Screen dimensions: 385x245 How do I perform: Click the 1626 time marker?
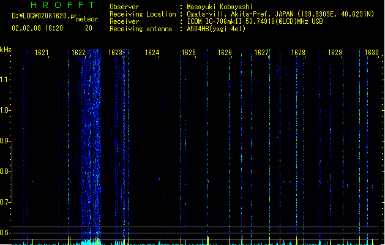[x=225, y=53]
